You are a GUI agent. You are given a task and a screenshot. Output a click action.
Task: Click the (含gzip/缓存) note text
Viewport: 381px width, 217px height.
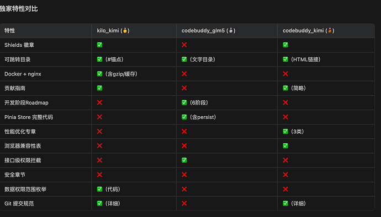121,74
